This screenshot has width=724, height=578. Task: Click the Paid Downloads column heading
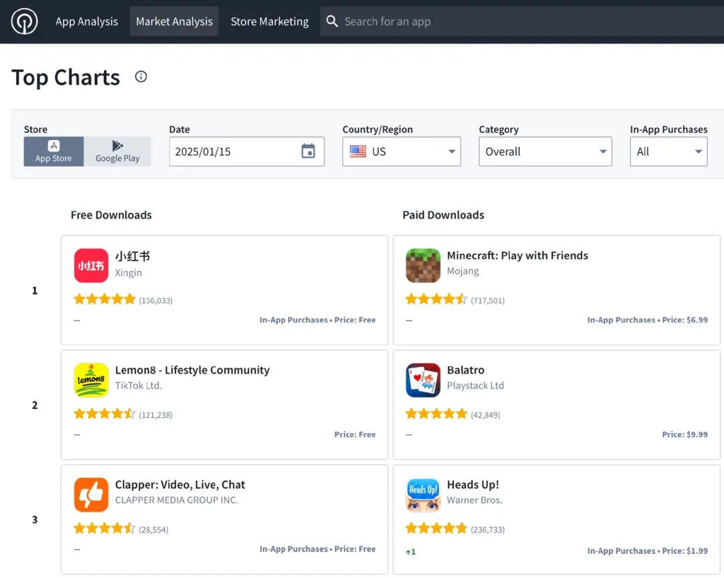point(443,215)
